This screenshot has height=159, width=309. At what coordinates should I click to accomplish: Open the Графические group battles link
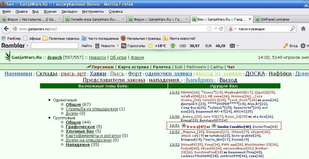80,127
